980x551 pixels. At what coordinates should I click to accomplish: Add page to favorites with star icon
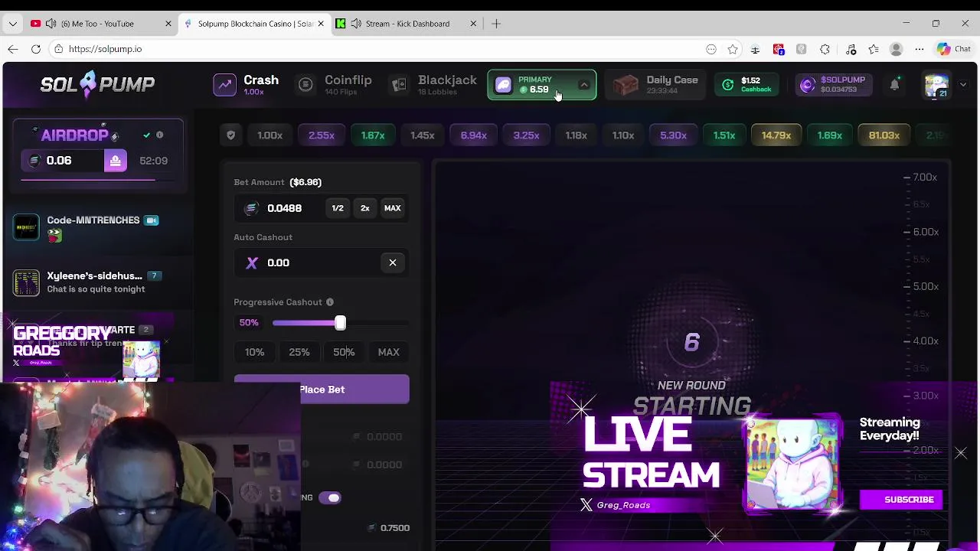click(733, 49)
